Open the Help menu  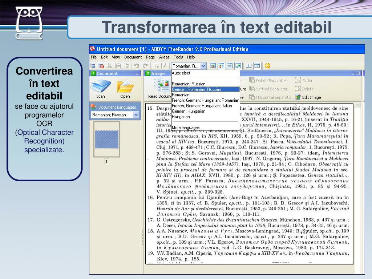pos(191,57)
